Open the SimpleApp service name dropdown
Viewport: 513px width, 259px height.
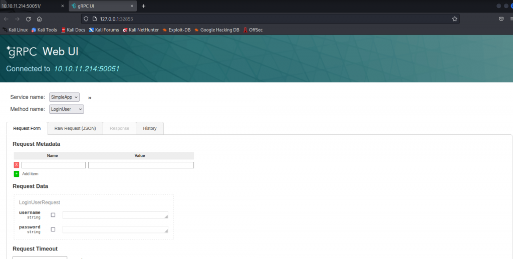pyautogui.click(x=64, y=97)
